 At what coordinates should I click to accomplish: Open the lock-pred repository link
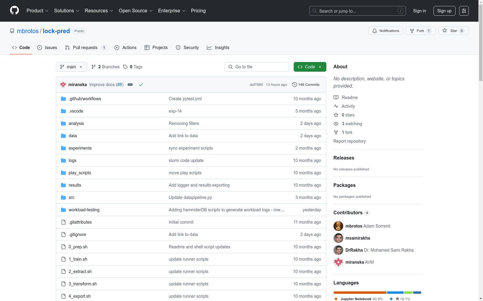(x=56, y=31)
